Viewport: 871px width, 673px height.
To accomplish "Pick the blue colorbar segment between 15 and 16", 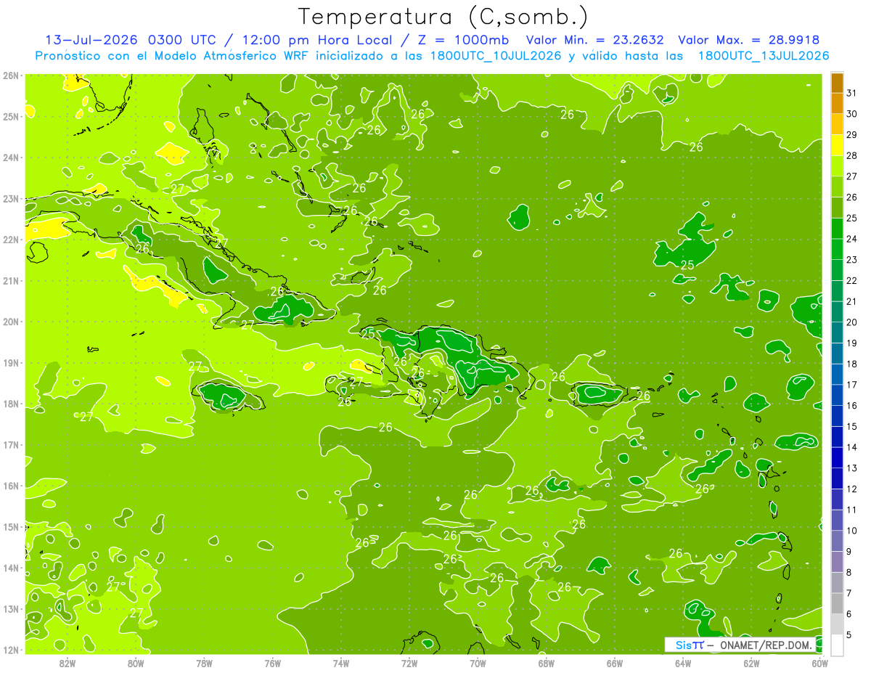I will (x=837, y=416).
